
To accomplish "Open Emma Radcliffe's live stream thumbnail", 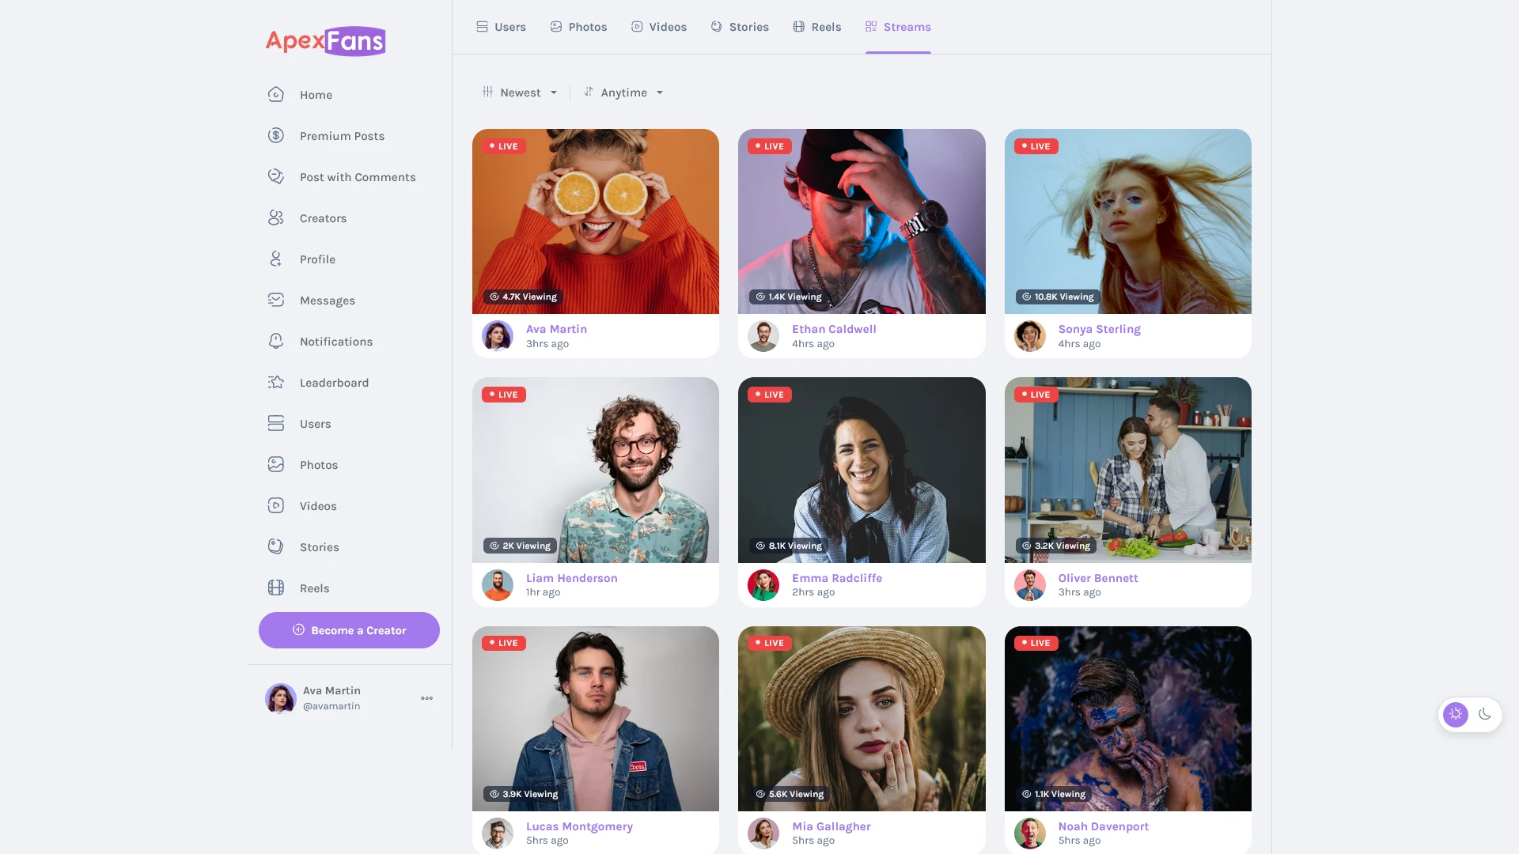I will (862, 470).
